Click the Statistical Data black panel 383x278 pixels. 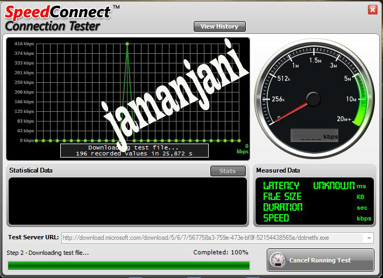[x=127, y=201]
